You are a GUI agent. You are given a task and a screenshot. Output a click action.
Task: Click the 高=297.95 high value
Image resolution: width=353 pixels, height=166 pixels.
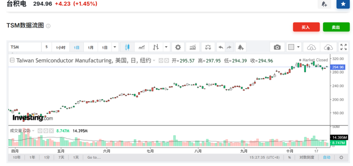click(x=209, y=61)
